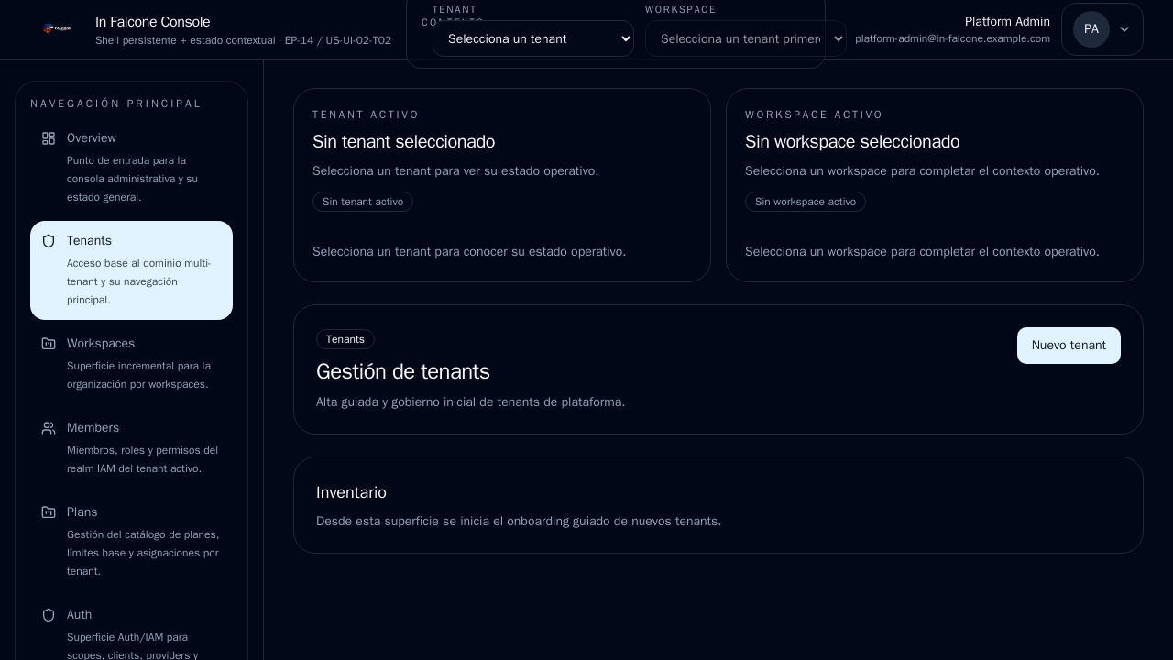
Task: Click the 'Sin tenant seleccionado' heading
Action: pos(404,142)
